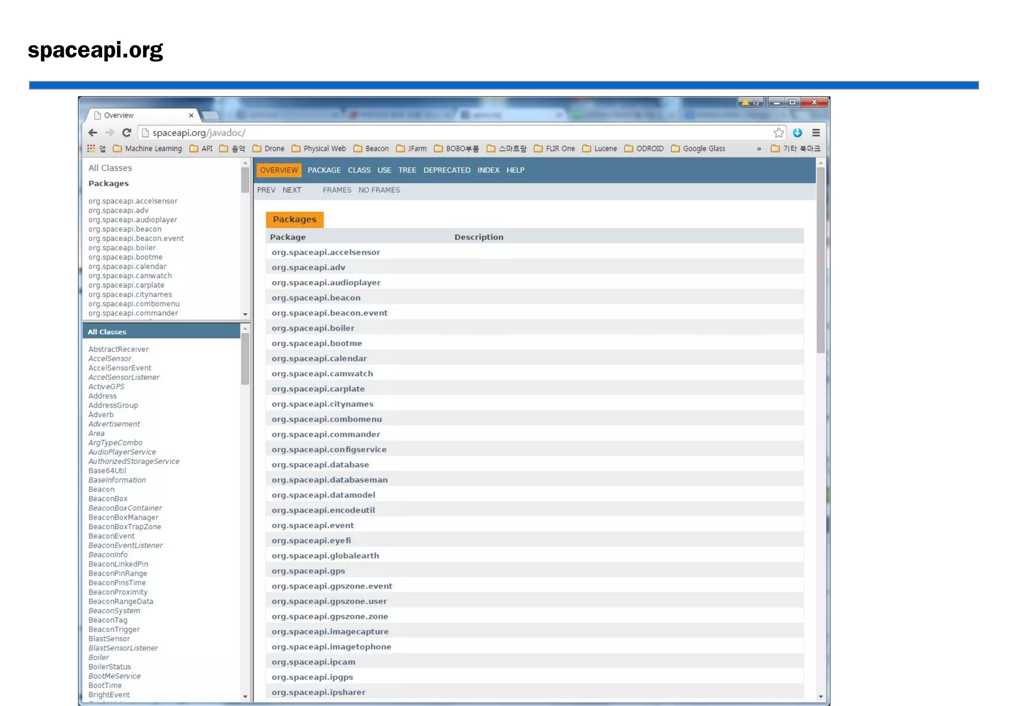Viewport: 1020px width, 706px height.
Task: Open the Chrome hamburger menu
Action: 816,133
